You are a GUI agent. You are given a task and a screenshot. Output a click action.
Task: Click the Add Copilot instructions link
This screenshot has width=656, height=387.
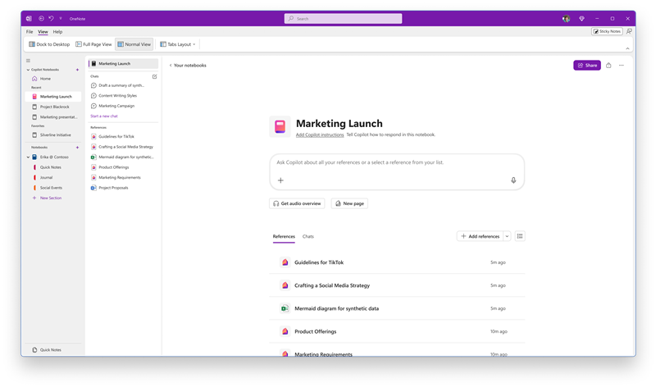(320, 134)
